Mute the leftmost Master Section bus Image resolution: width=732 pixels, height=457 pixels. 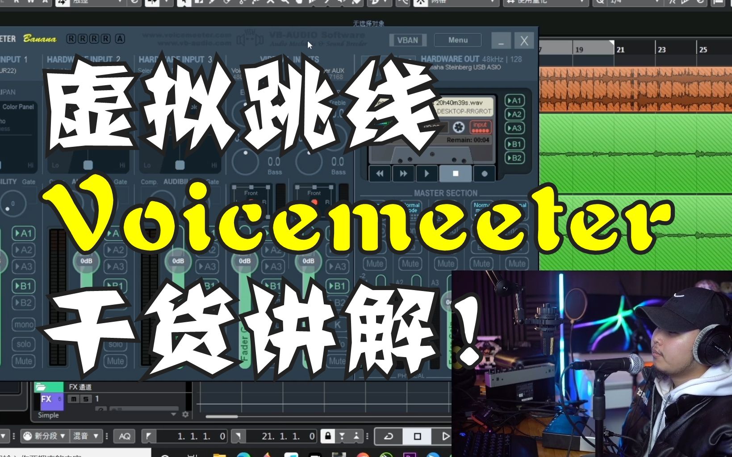(x=374, y=264)
